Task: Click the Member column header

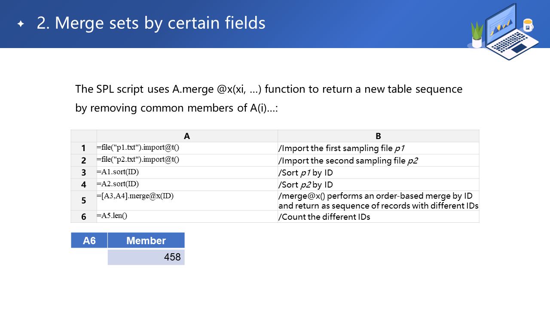Action: 146,240
